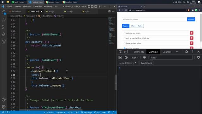
Task: Open the Customize Layout icon
Action: click(100, 6)
